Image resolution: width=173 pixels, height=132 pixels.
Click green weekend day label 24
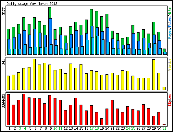(x=128, y=128)
